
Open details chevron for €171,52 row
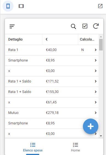(x=96, y=81)
